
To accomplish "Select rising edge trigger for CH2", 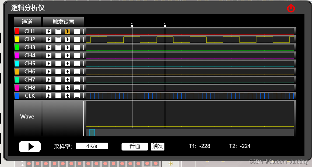I will tap(49, 39).
